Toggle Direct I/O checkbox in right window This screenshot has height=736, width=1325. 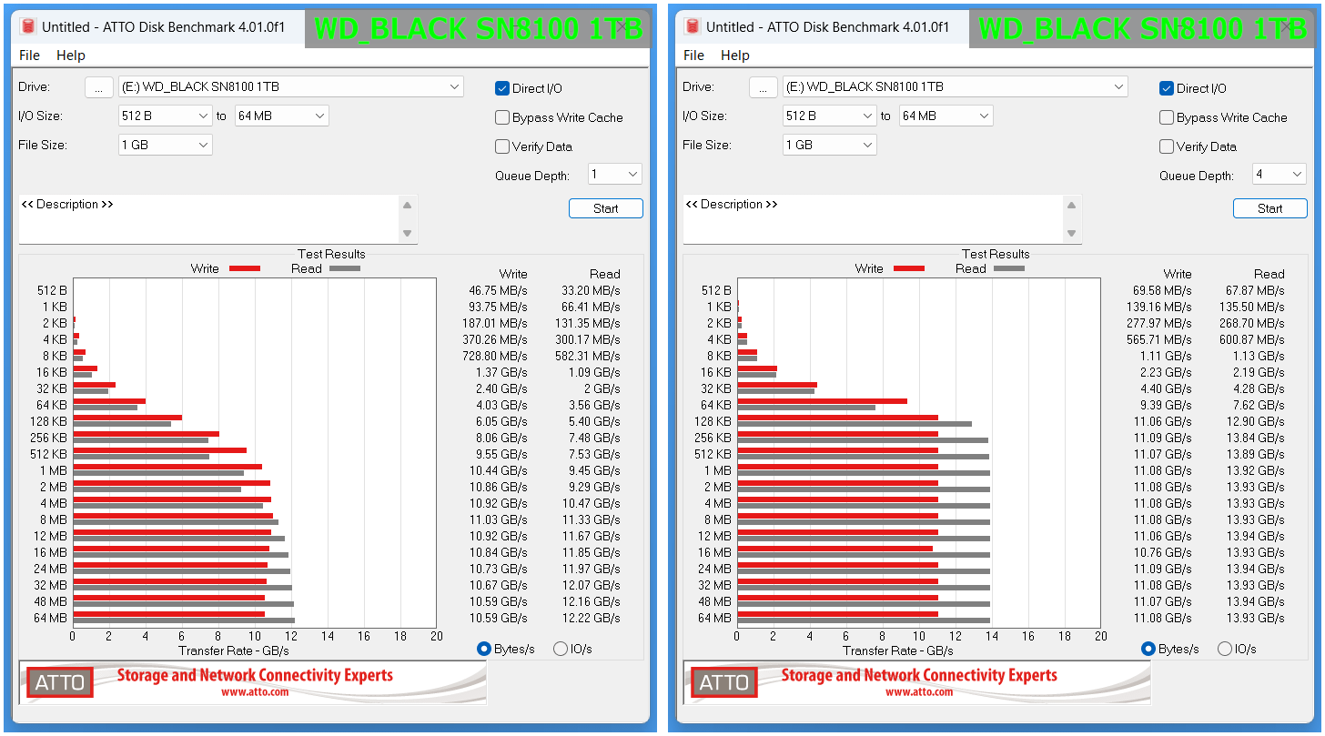pos(1166,88)
